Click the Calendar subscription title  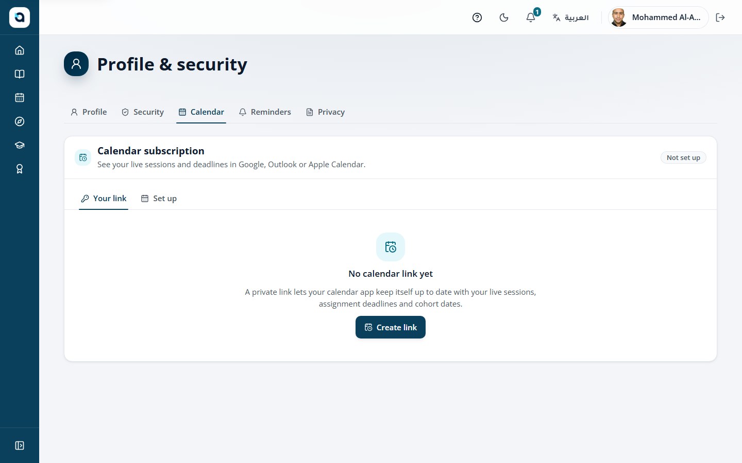pyautogui.click(x=151, y=151)
